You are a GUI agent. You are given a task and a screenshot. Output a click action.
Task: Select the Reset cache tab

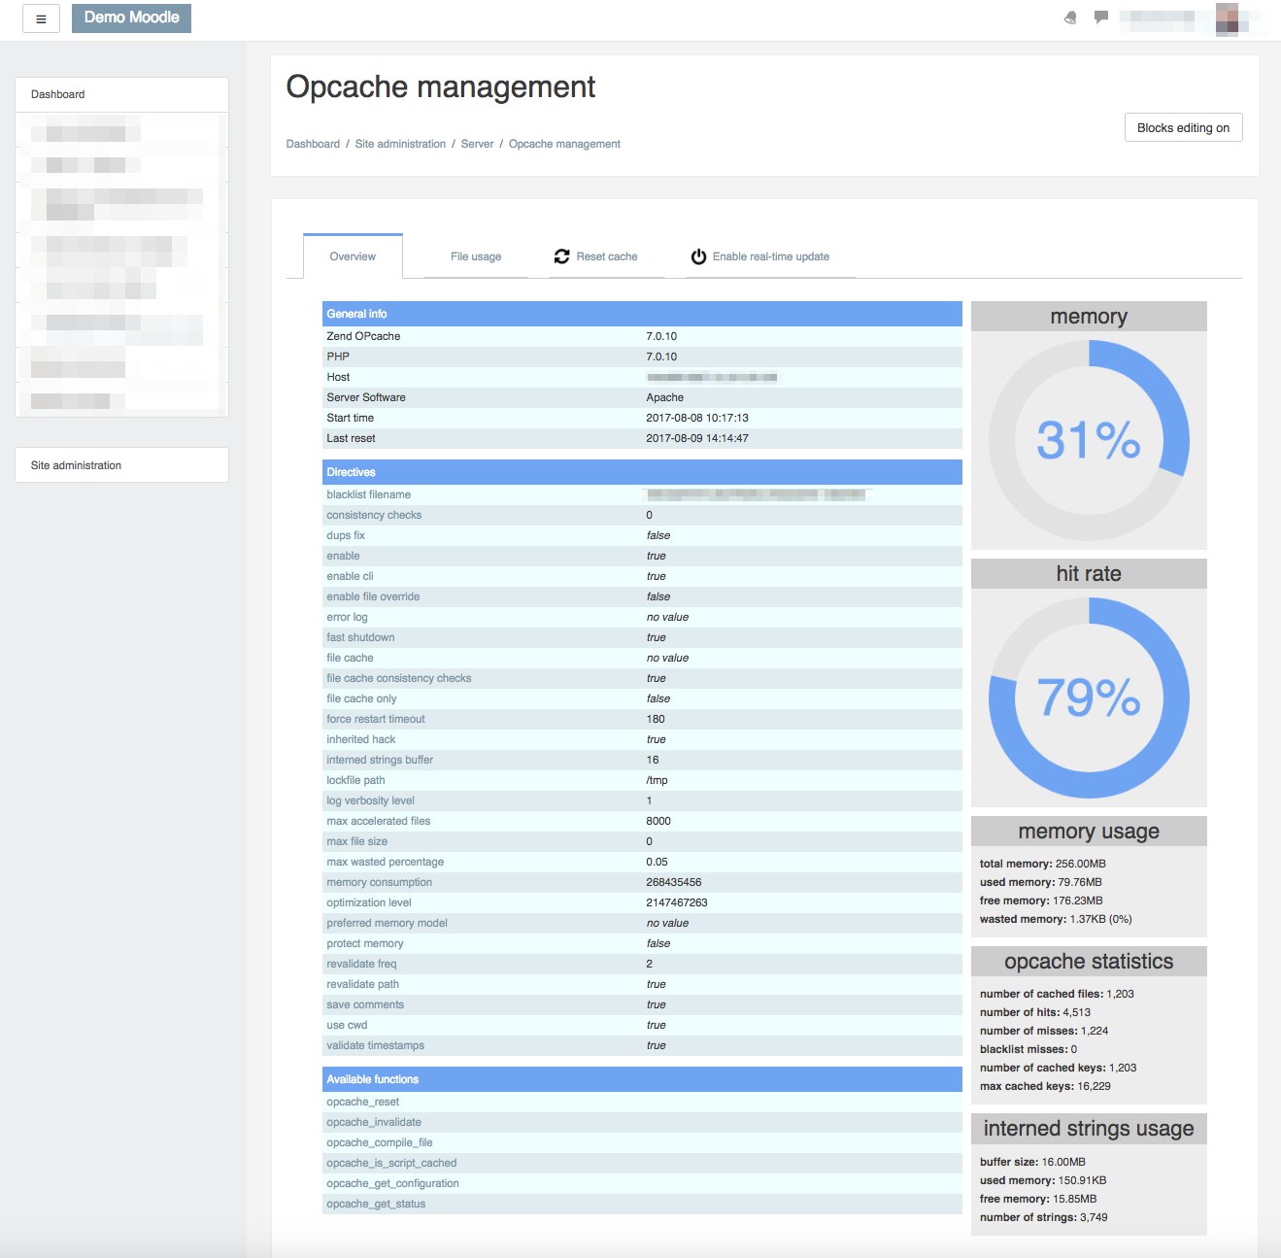point(606,256)
